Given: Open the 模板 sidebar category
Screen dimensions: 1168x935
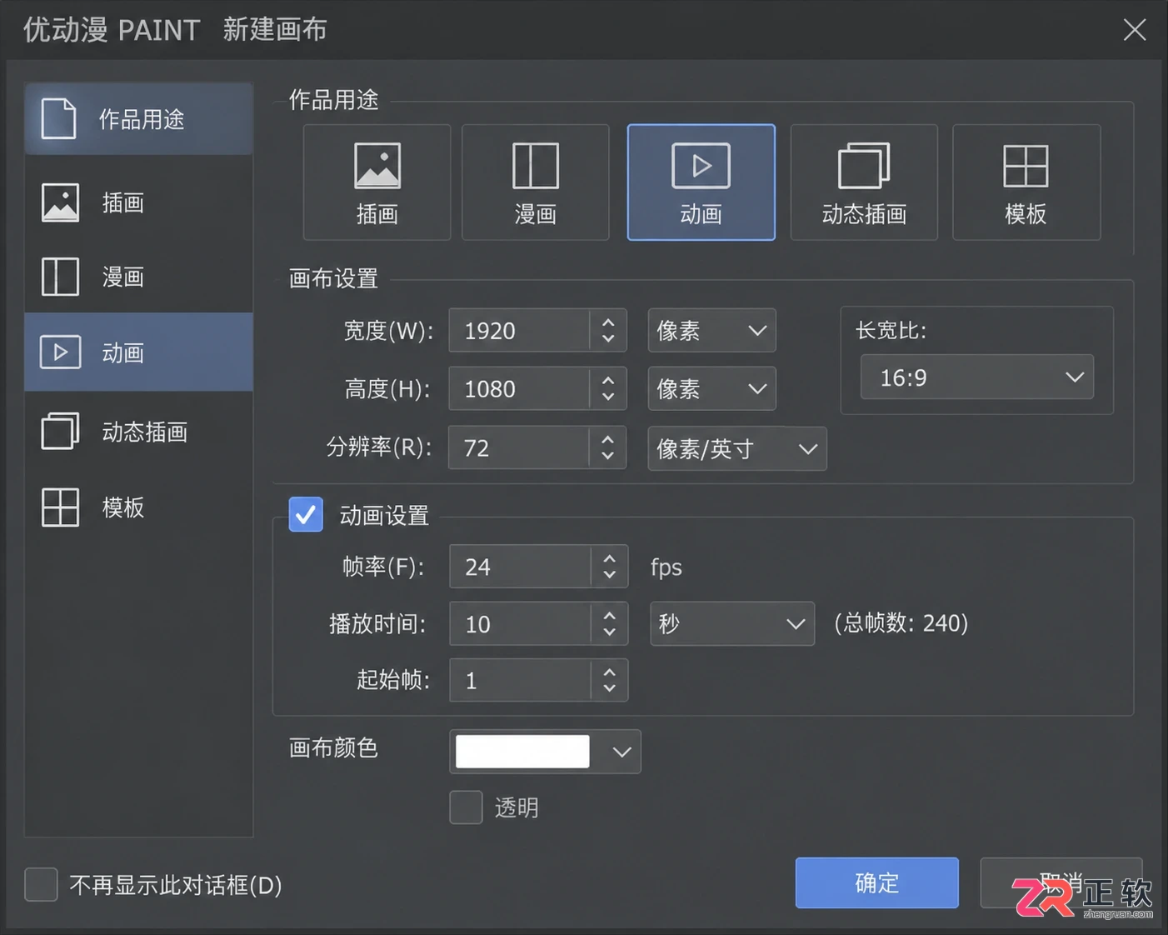Looking at the screenshot, I should [139, 507].
